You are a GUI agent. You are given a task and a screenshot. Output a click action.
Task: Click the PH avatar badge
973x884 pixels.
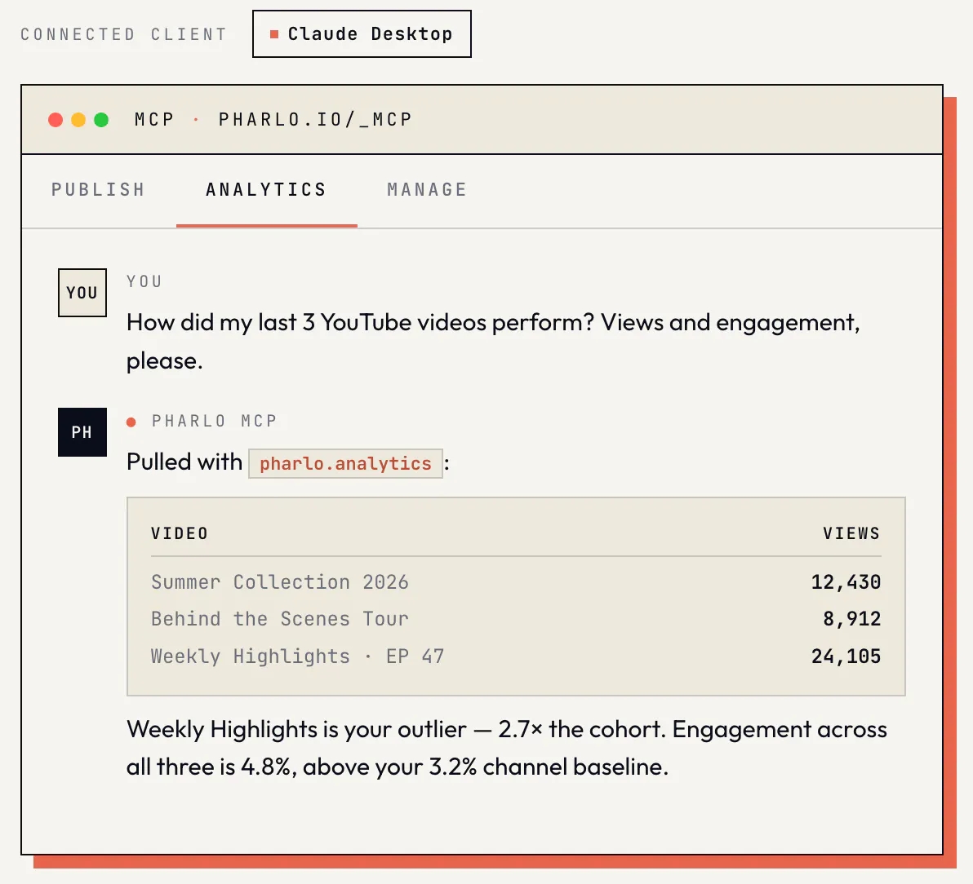82,432
